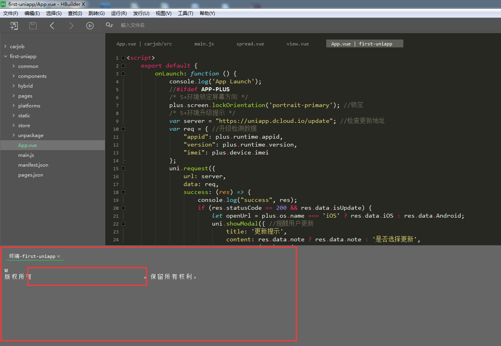Open the 工具(T) menu

pyautogui.click(x=185, y=13)
